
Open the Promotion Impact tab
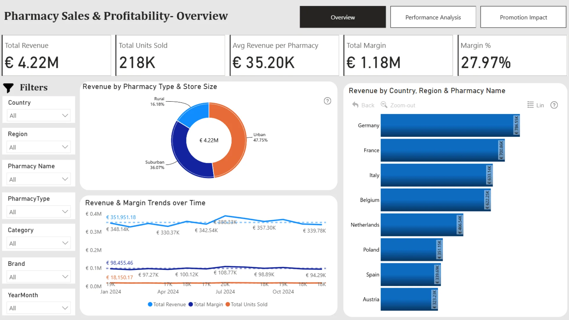pos(523,17)
